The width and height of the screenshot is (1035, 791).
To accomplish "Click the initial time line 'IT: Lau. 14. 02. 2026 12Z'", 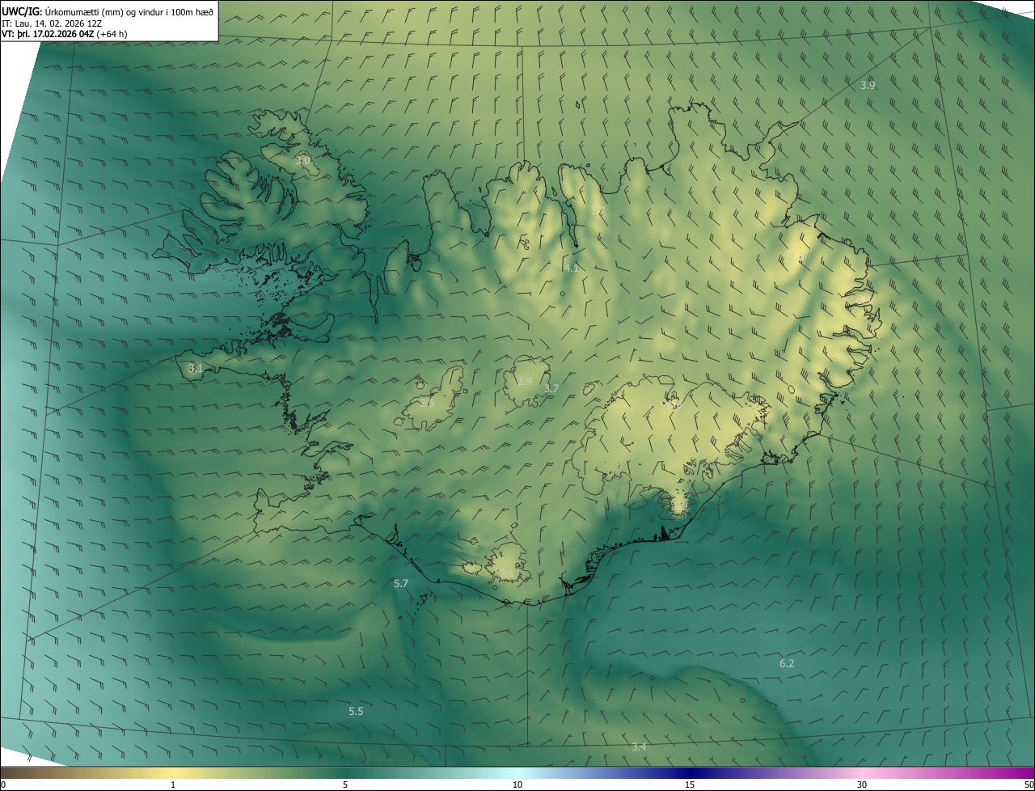I will (x=51, y=23).
